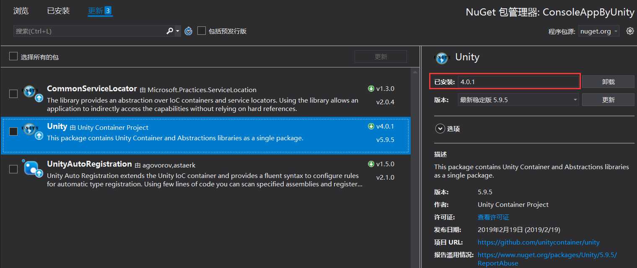Open search options dropdown arrow
This screenshot has width=637, height=268.
(178, 31)
